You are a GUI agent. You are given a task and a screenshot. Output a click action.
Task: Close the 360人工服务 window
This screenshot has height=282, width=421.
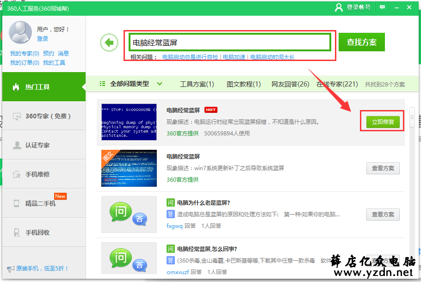409,7
